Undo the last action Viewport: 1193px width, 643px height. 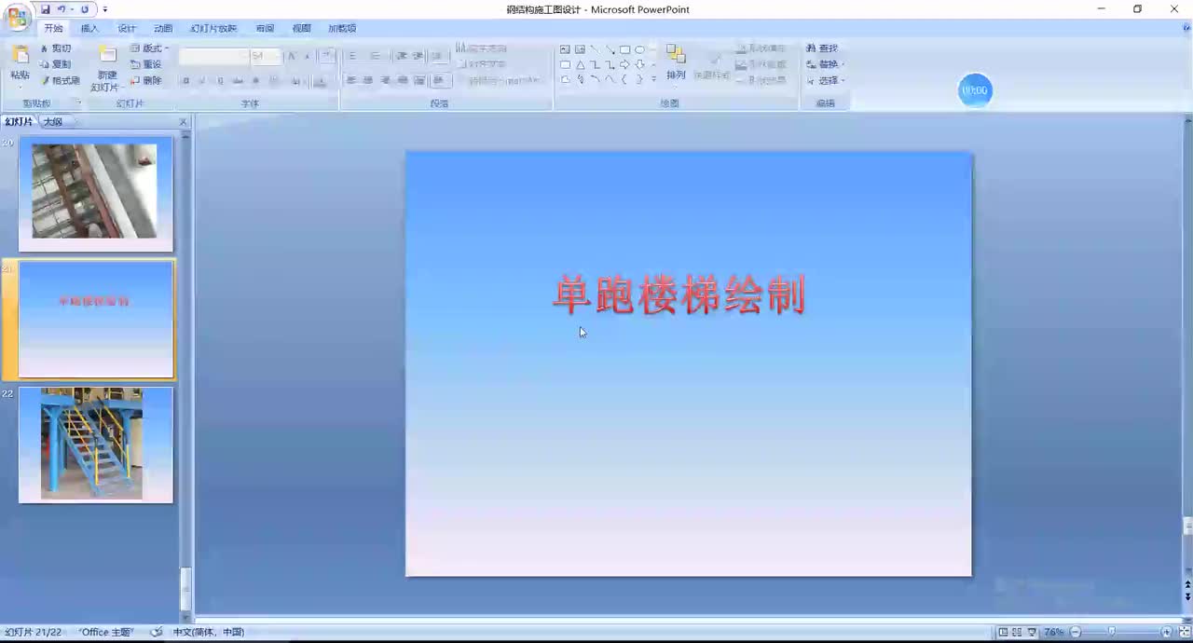click(62, 9)
